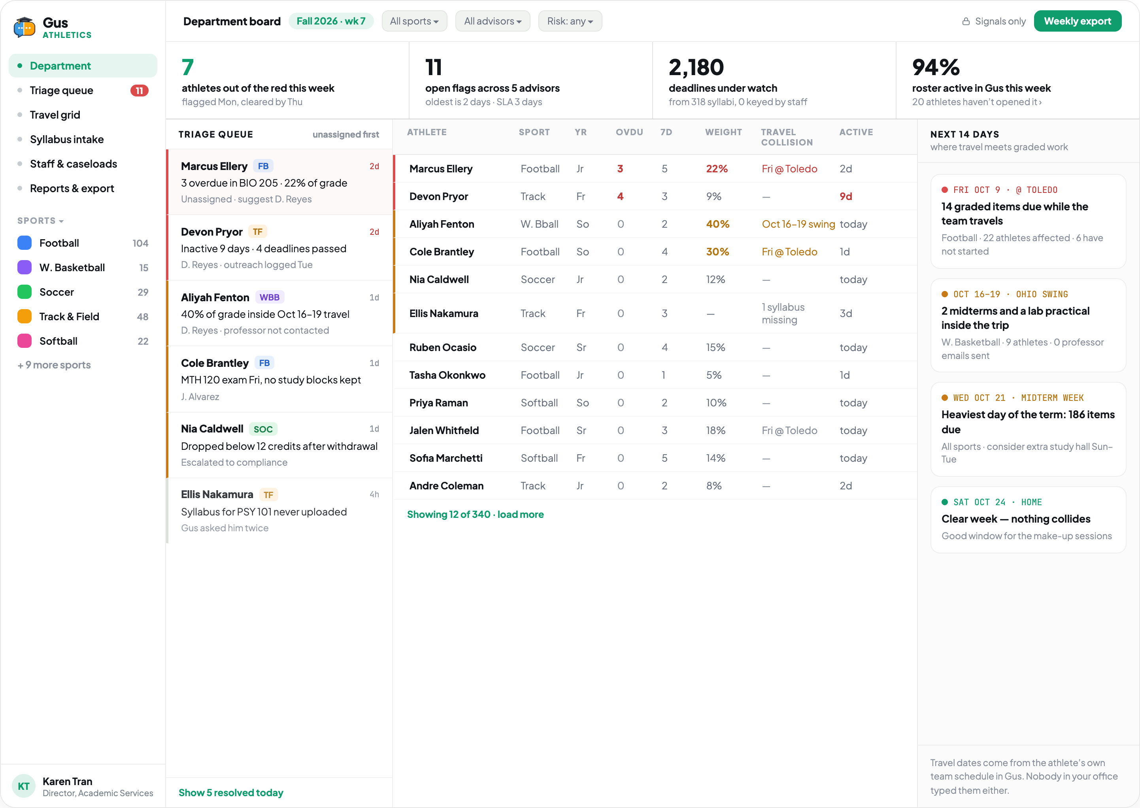Click the FB tag next to Cole Brantley
Screen dimensions: 1140x808
(264, 363)
